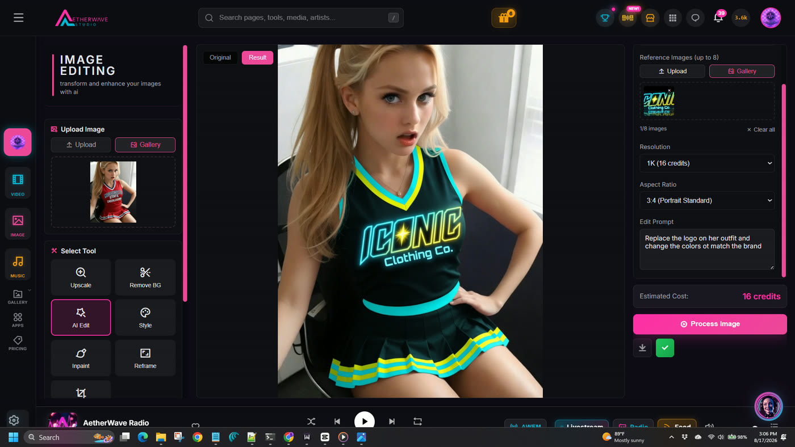Show hidden system tray icons
Screen dimensions: 795x447
coord(672,437)
